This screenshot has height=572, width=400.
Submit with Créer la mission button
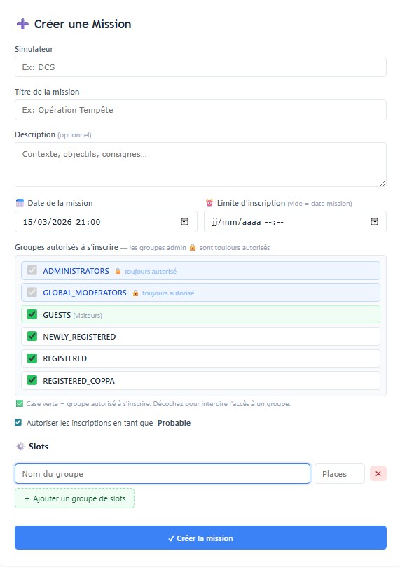[200, 538]
